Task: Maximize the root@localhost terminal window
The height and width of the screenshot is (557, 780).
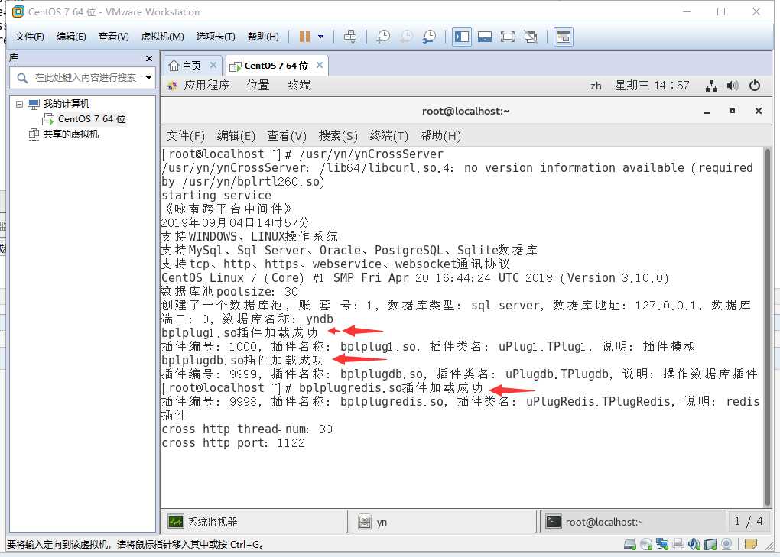Action: pyautogui.click(x=733, y=111)
